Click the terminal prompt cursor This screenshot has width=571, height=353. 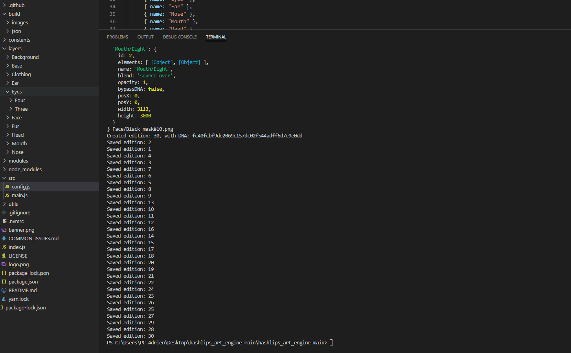click(x=331, y=342)
